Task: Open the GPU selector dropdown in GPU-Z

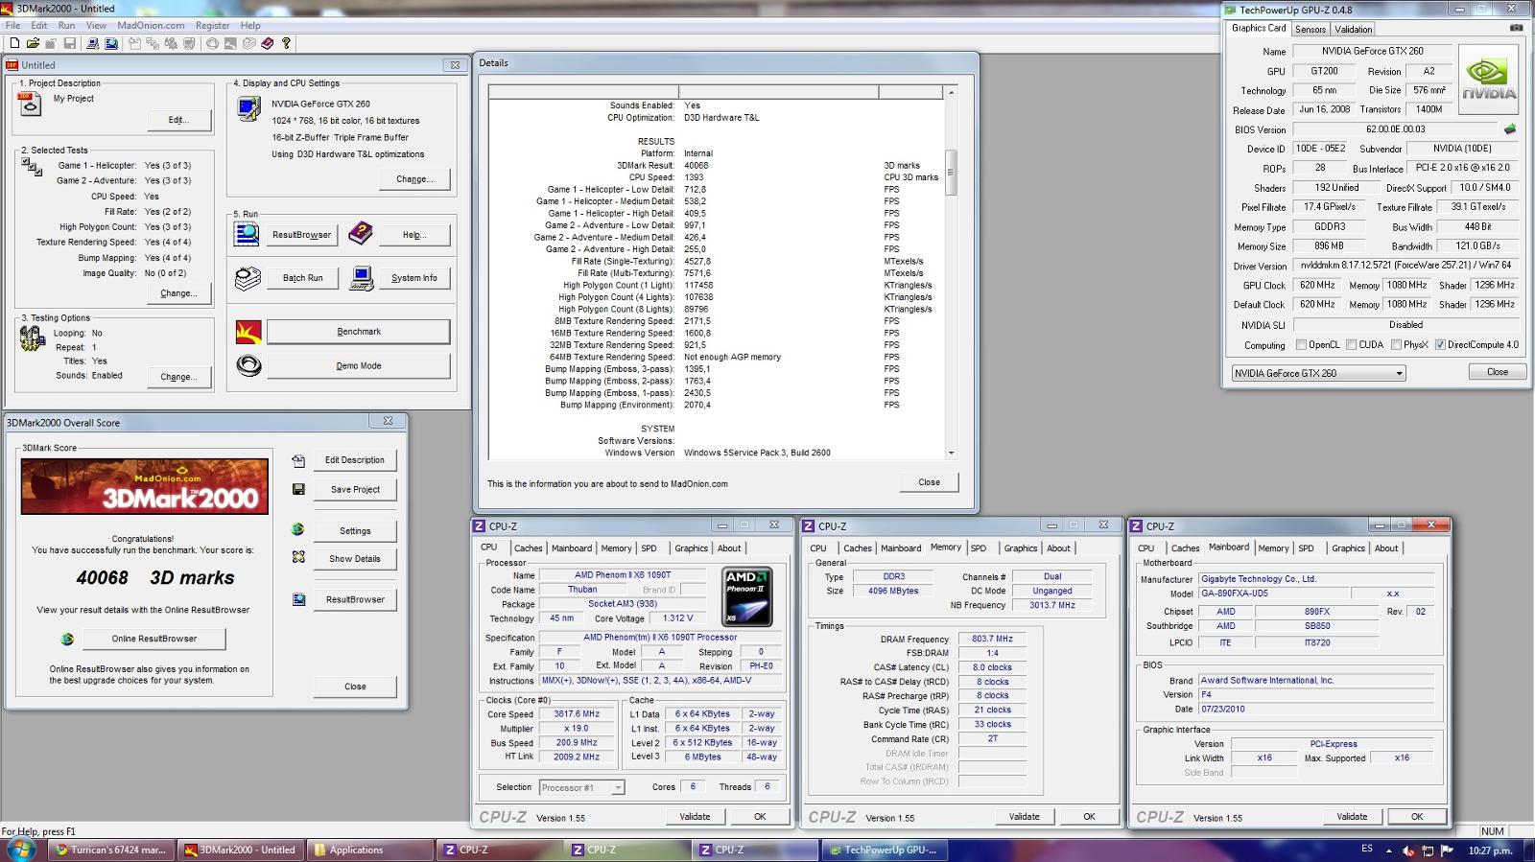Action: click(1319, 373)
